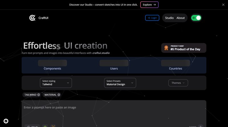This screenshot has width=228, height=127.
Task: Click the Countries stat label
Action: [176, 69]
